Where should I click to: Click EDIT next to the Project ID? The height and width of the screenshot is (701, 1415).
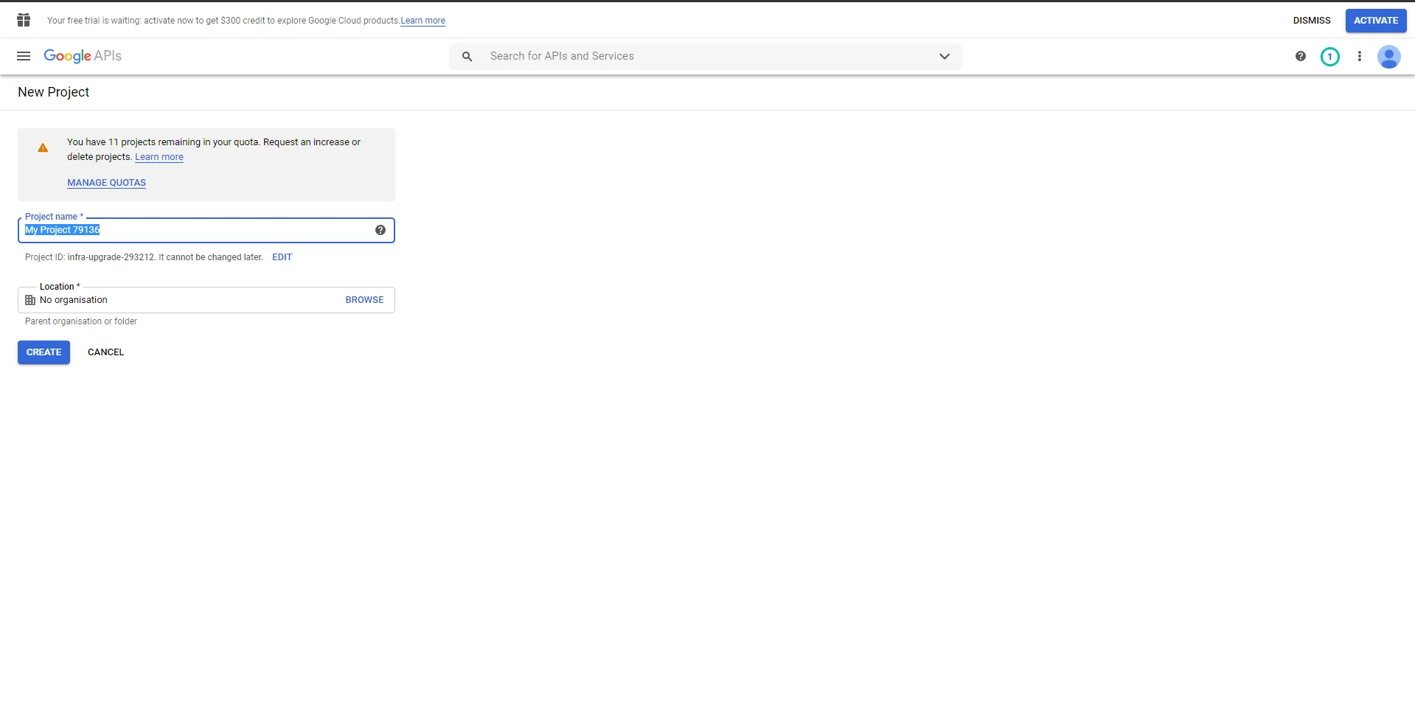282,257
